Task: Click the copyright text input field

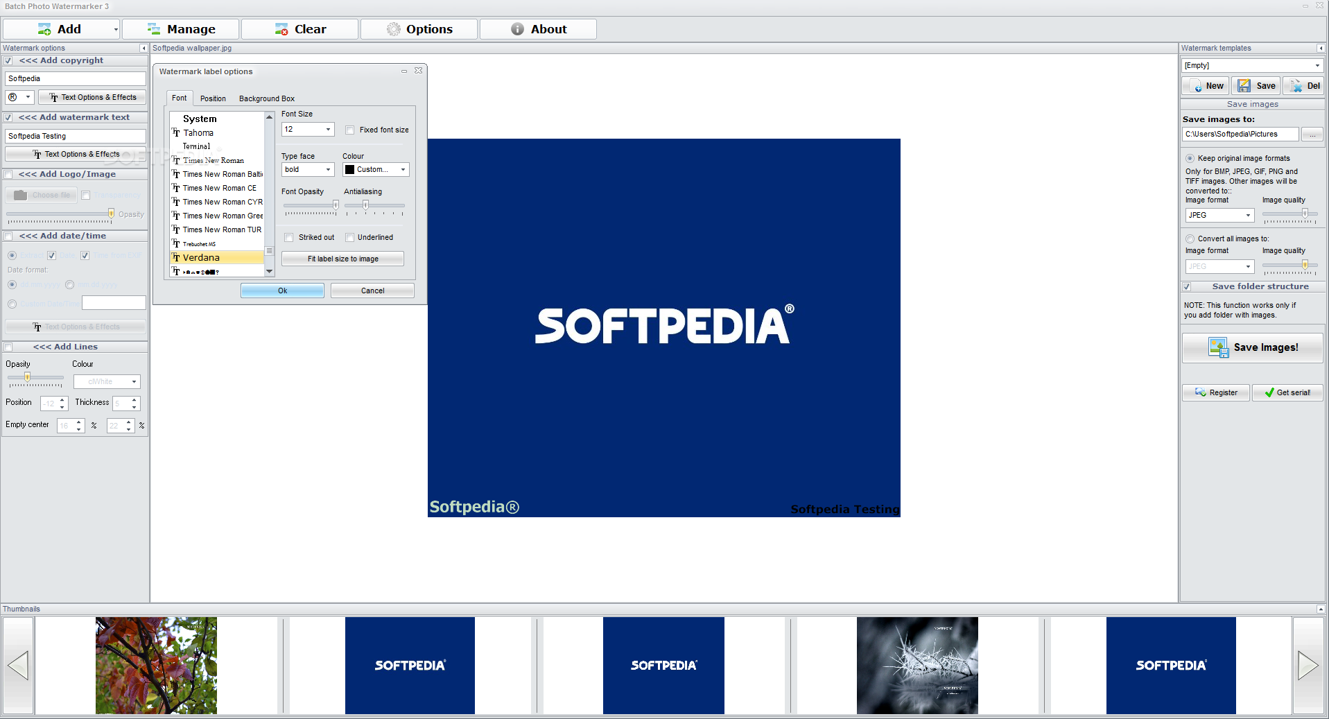Action: tap(76, 79)
